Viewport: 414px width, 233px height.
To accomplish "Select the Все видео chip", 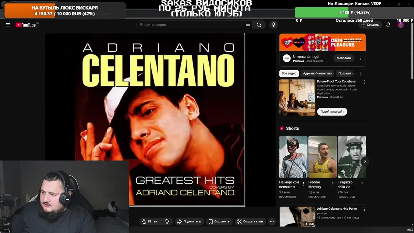I will click(289, 73).
